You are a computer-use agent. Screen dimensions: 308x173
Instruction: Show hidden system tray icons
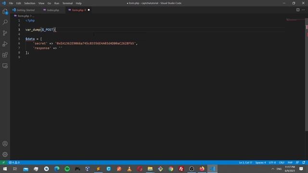(273, 169)
